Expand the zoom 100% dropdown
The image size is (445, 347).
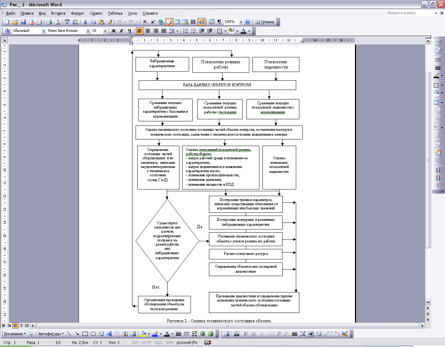241,22
